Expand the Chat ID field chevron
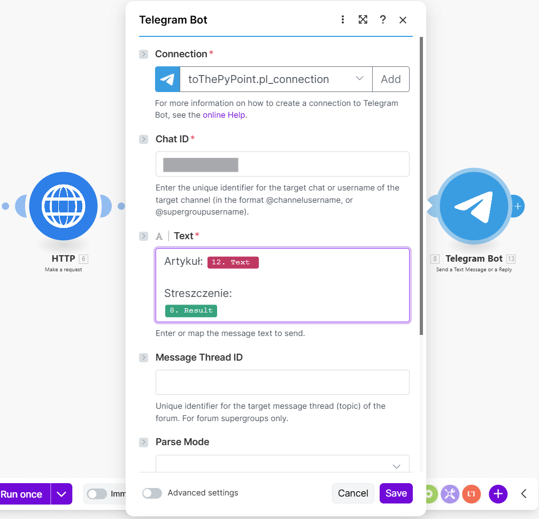Viewport: 539px width, 519px height. pyautogui.click(x=144, y=139)
